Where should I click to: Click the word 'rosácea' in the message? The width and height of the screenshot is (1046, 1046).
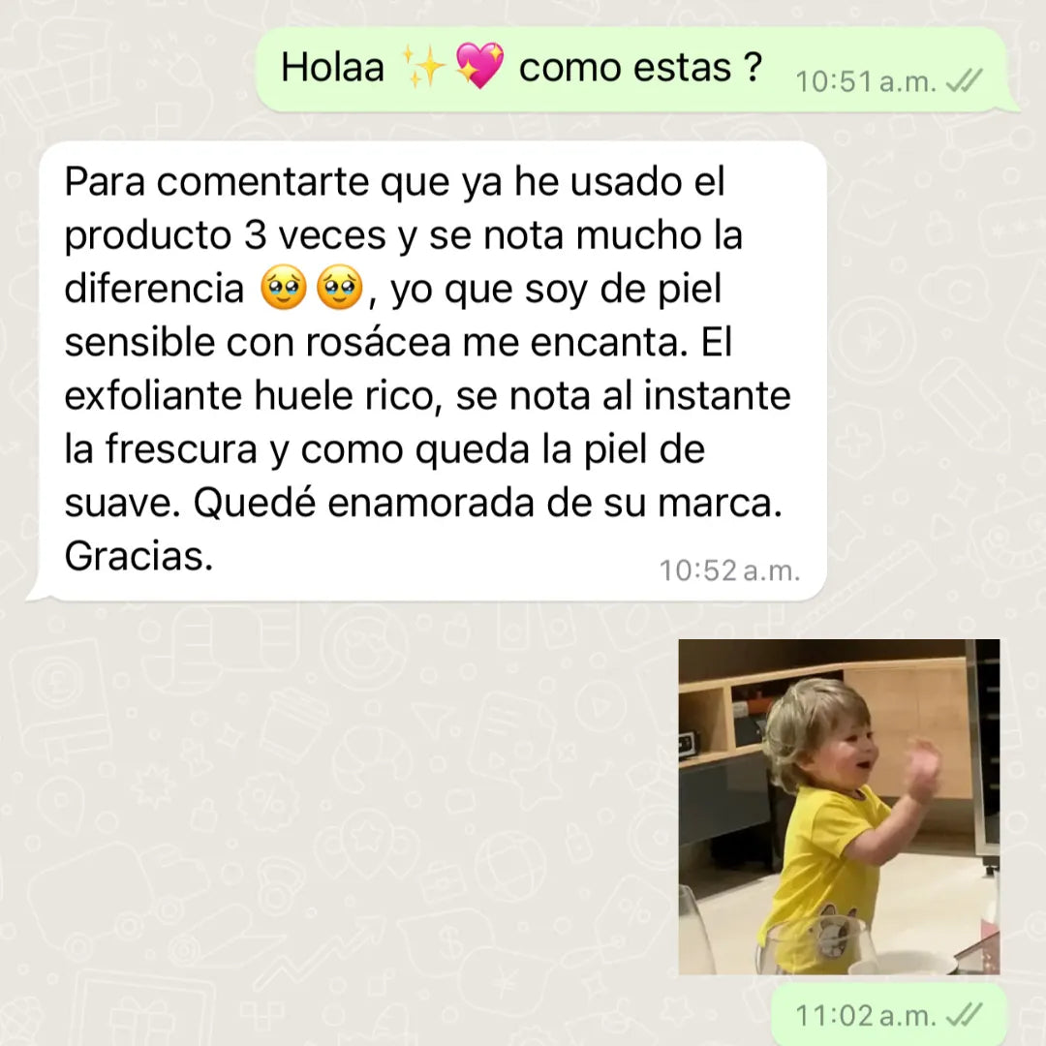click(379, 342)
